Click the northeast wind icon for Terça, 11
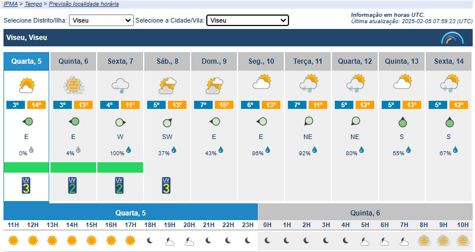475x252 pixels. [x=308, y=122]
